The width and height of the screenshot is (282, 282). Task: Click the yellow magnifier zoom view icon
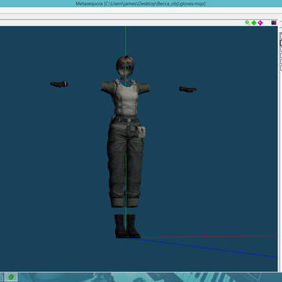pyautogui.click(x=248, y=23)
